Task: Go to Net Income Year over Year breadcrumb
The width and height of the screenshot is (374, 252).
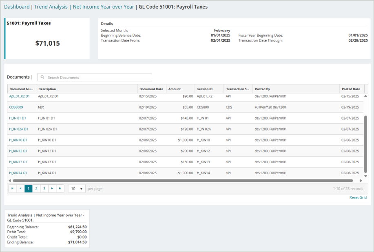Action: 103,7
